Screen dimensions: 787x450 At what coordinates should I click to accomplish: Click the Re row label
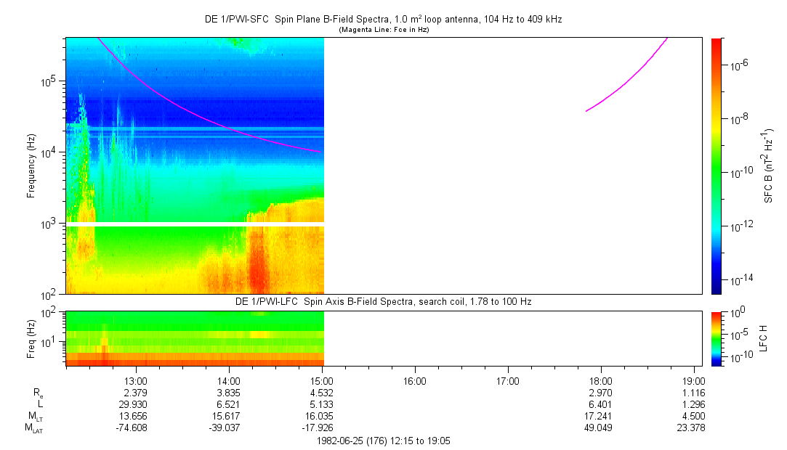(x=39, y=394)
